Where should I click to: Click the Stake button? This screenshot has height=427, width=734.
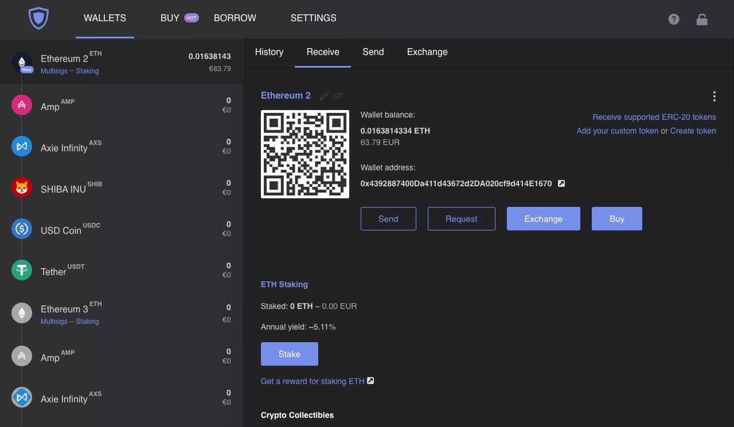[x=290, y=354]
